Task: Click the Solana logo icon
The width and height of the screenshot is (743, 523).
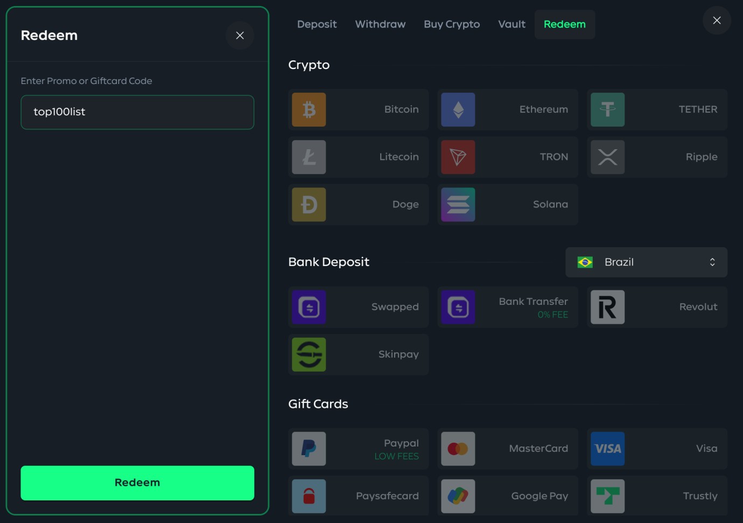Action: click(458, 205)
